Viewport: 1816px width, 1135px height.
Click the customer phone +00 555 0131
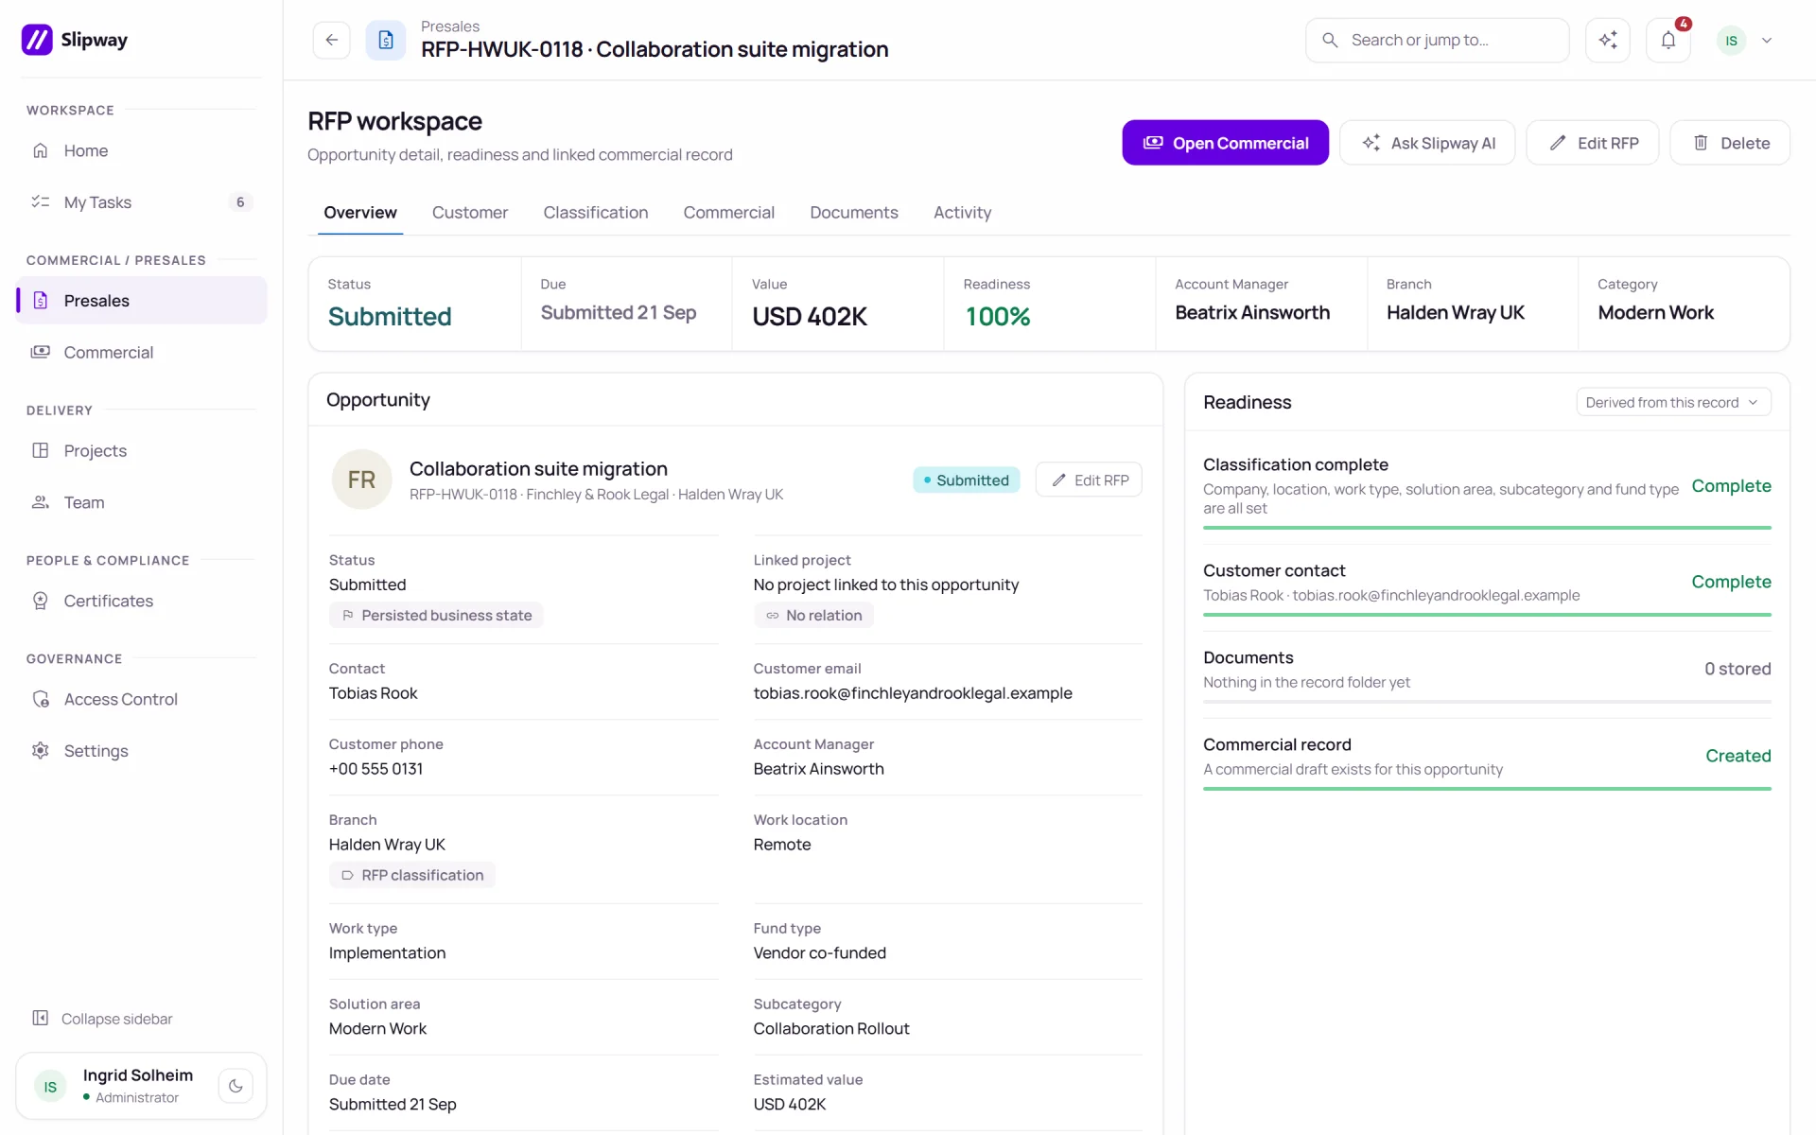tap(375, 769)
